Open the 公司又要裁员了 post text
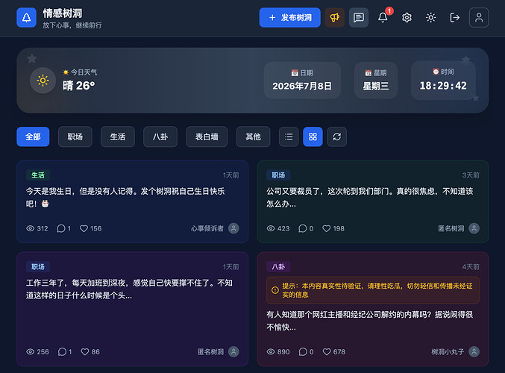Screen dimensions: 505x373 click(370, 198)
